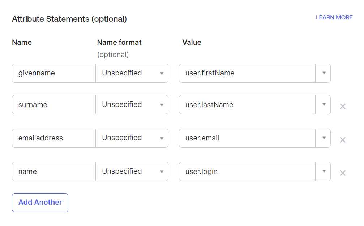Edit the user.email value field

(x=247, y=138)
